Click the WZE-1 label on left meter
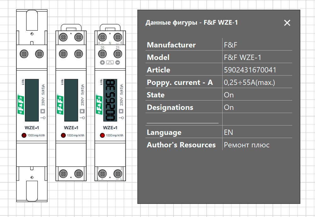 32,128
